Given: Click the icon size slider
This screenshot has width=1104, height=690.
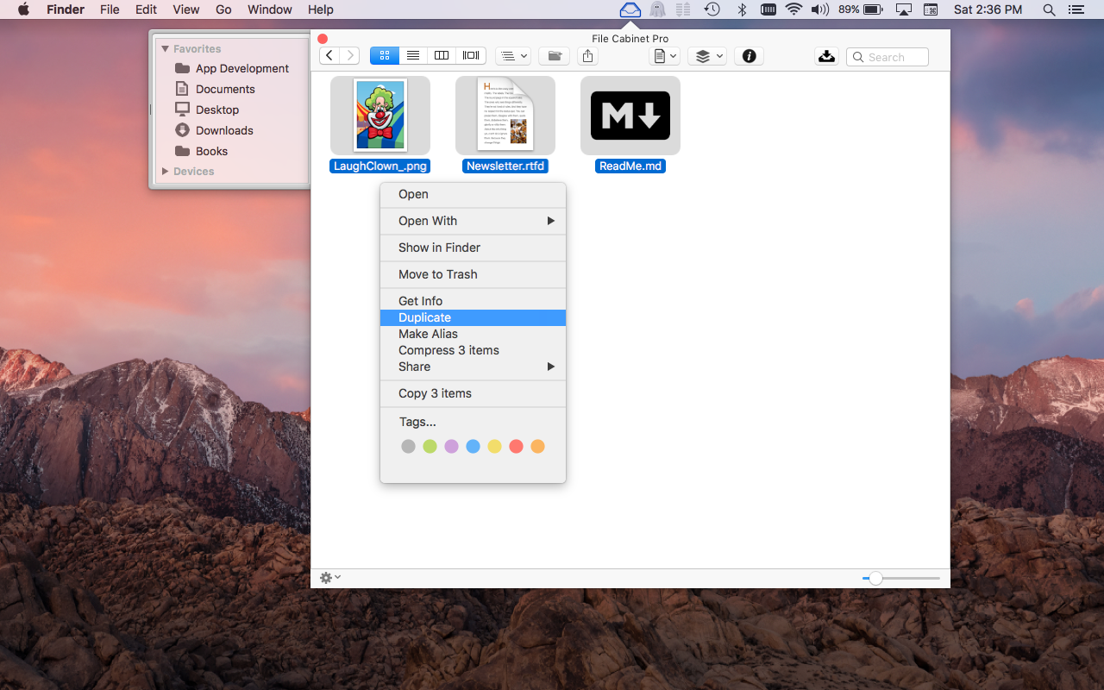Looking at the screenshot, I should click(900, 578).
